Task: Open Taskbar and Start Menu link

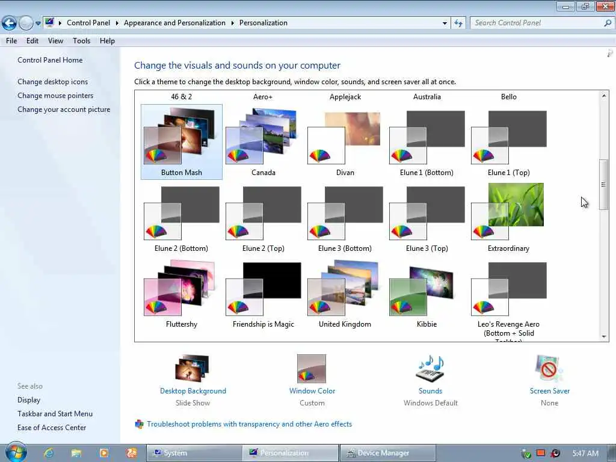Action: 55,414
